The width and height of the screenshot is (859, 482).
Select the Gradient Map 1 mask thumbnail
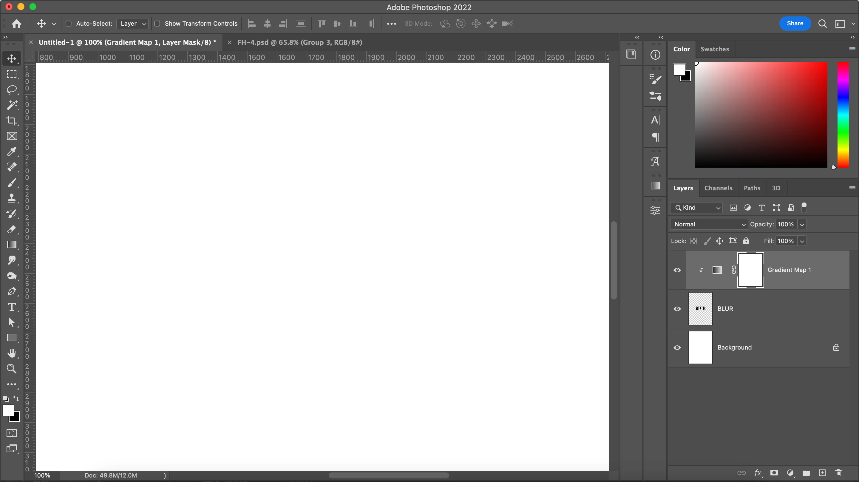(750, 270)
